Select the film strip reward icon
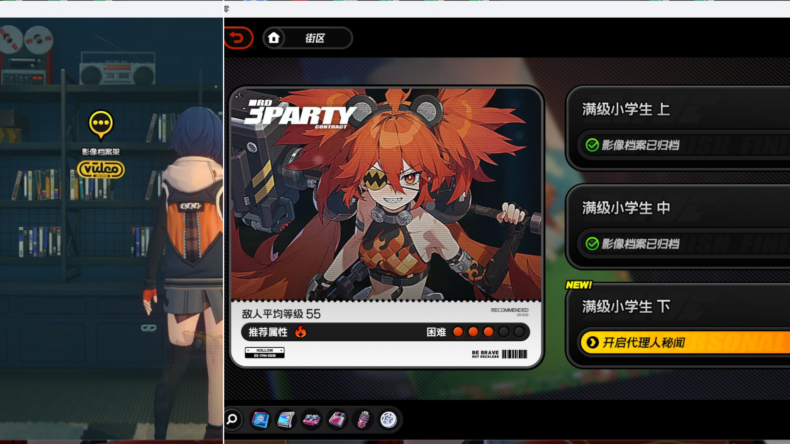This screenshot has height=444, width=790. (286, 420)
